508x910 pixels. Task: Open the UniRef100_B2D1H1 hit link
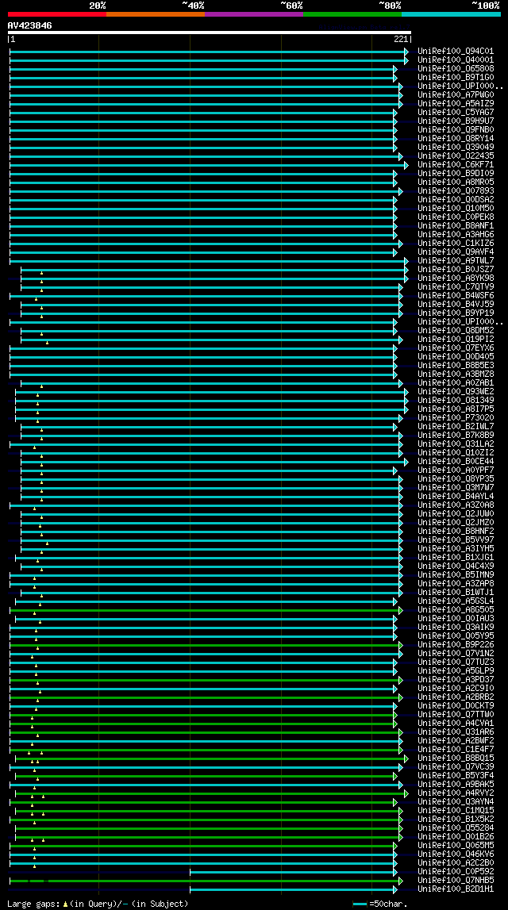pyautogui.click(x=456, y=889)
